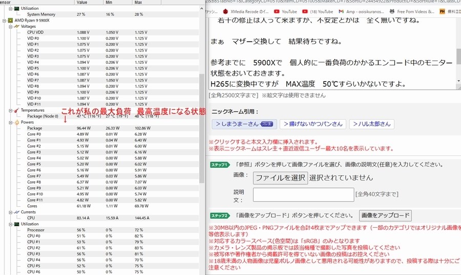Collapse the Voltages tree node

coord(11,27)
